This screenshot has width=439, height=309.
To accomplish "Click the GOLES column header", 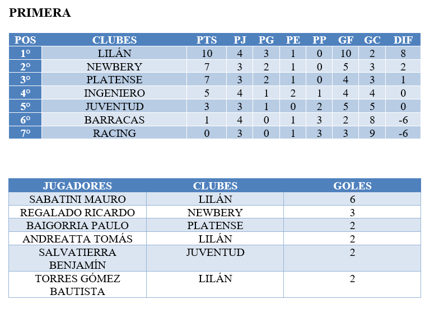I will coord(352,186).
